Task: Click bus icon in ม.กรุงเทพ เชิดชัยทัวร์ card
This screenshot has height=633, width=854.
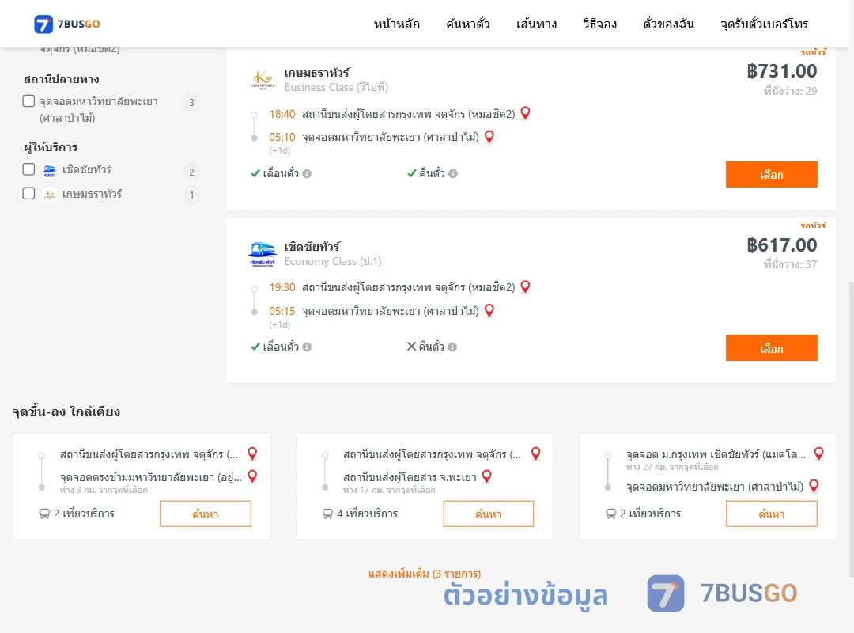Action: pyautogui.click(x=610, y=514)
